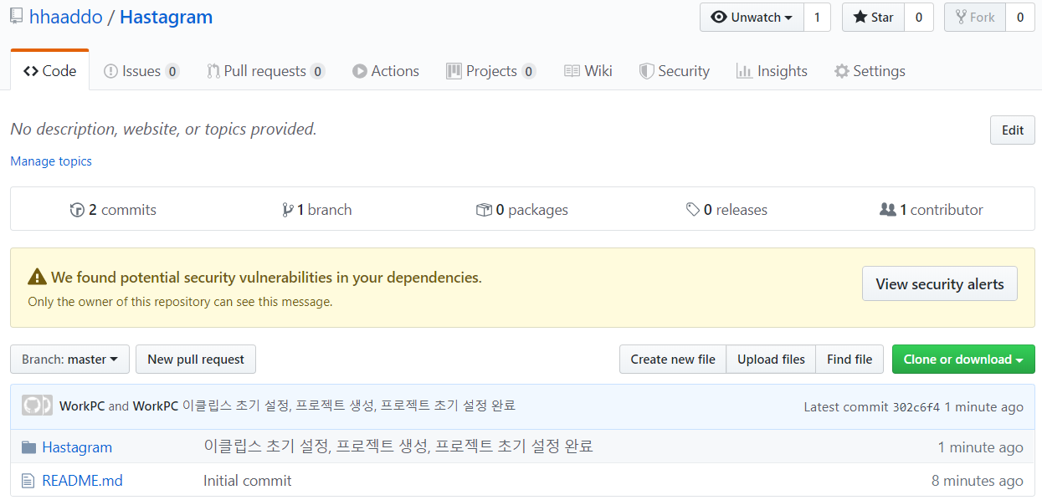Click the commits clock icon
This screenshot has height=500, width=1042.
[x=77, y=210]
